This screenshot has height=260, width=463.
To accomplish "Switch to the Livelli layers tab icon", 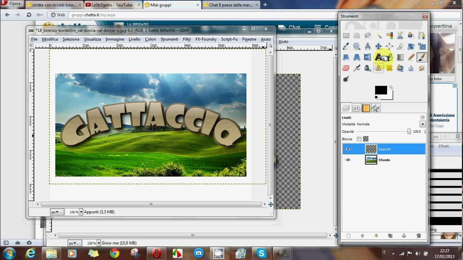I will tap(346, 108).
